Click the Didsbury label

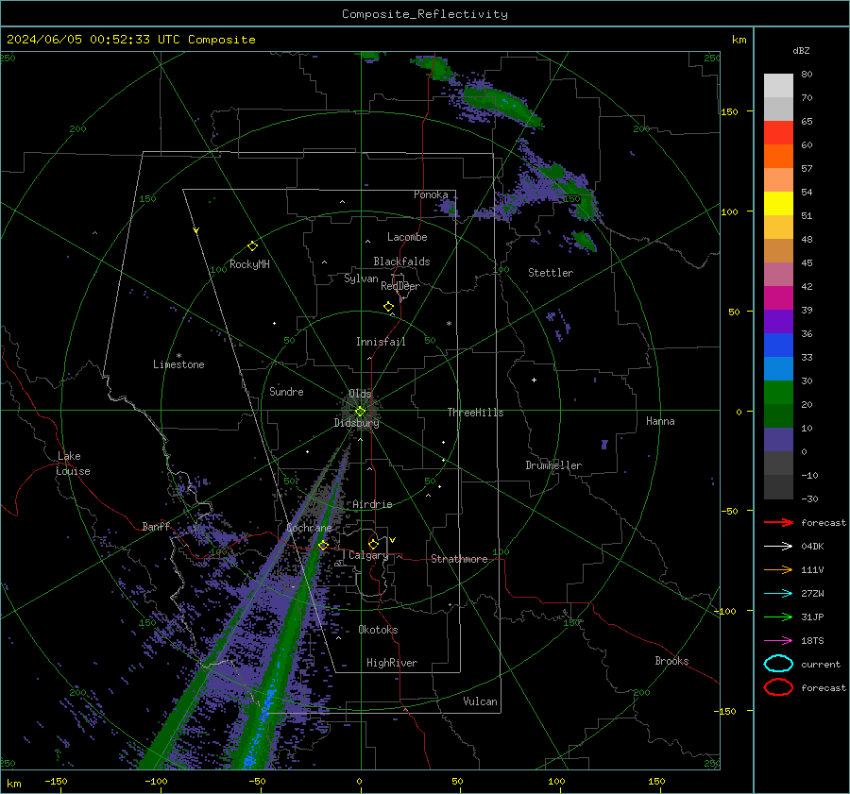pos(356,423)
